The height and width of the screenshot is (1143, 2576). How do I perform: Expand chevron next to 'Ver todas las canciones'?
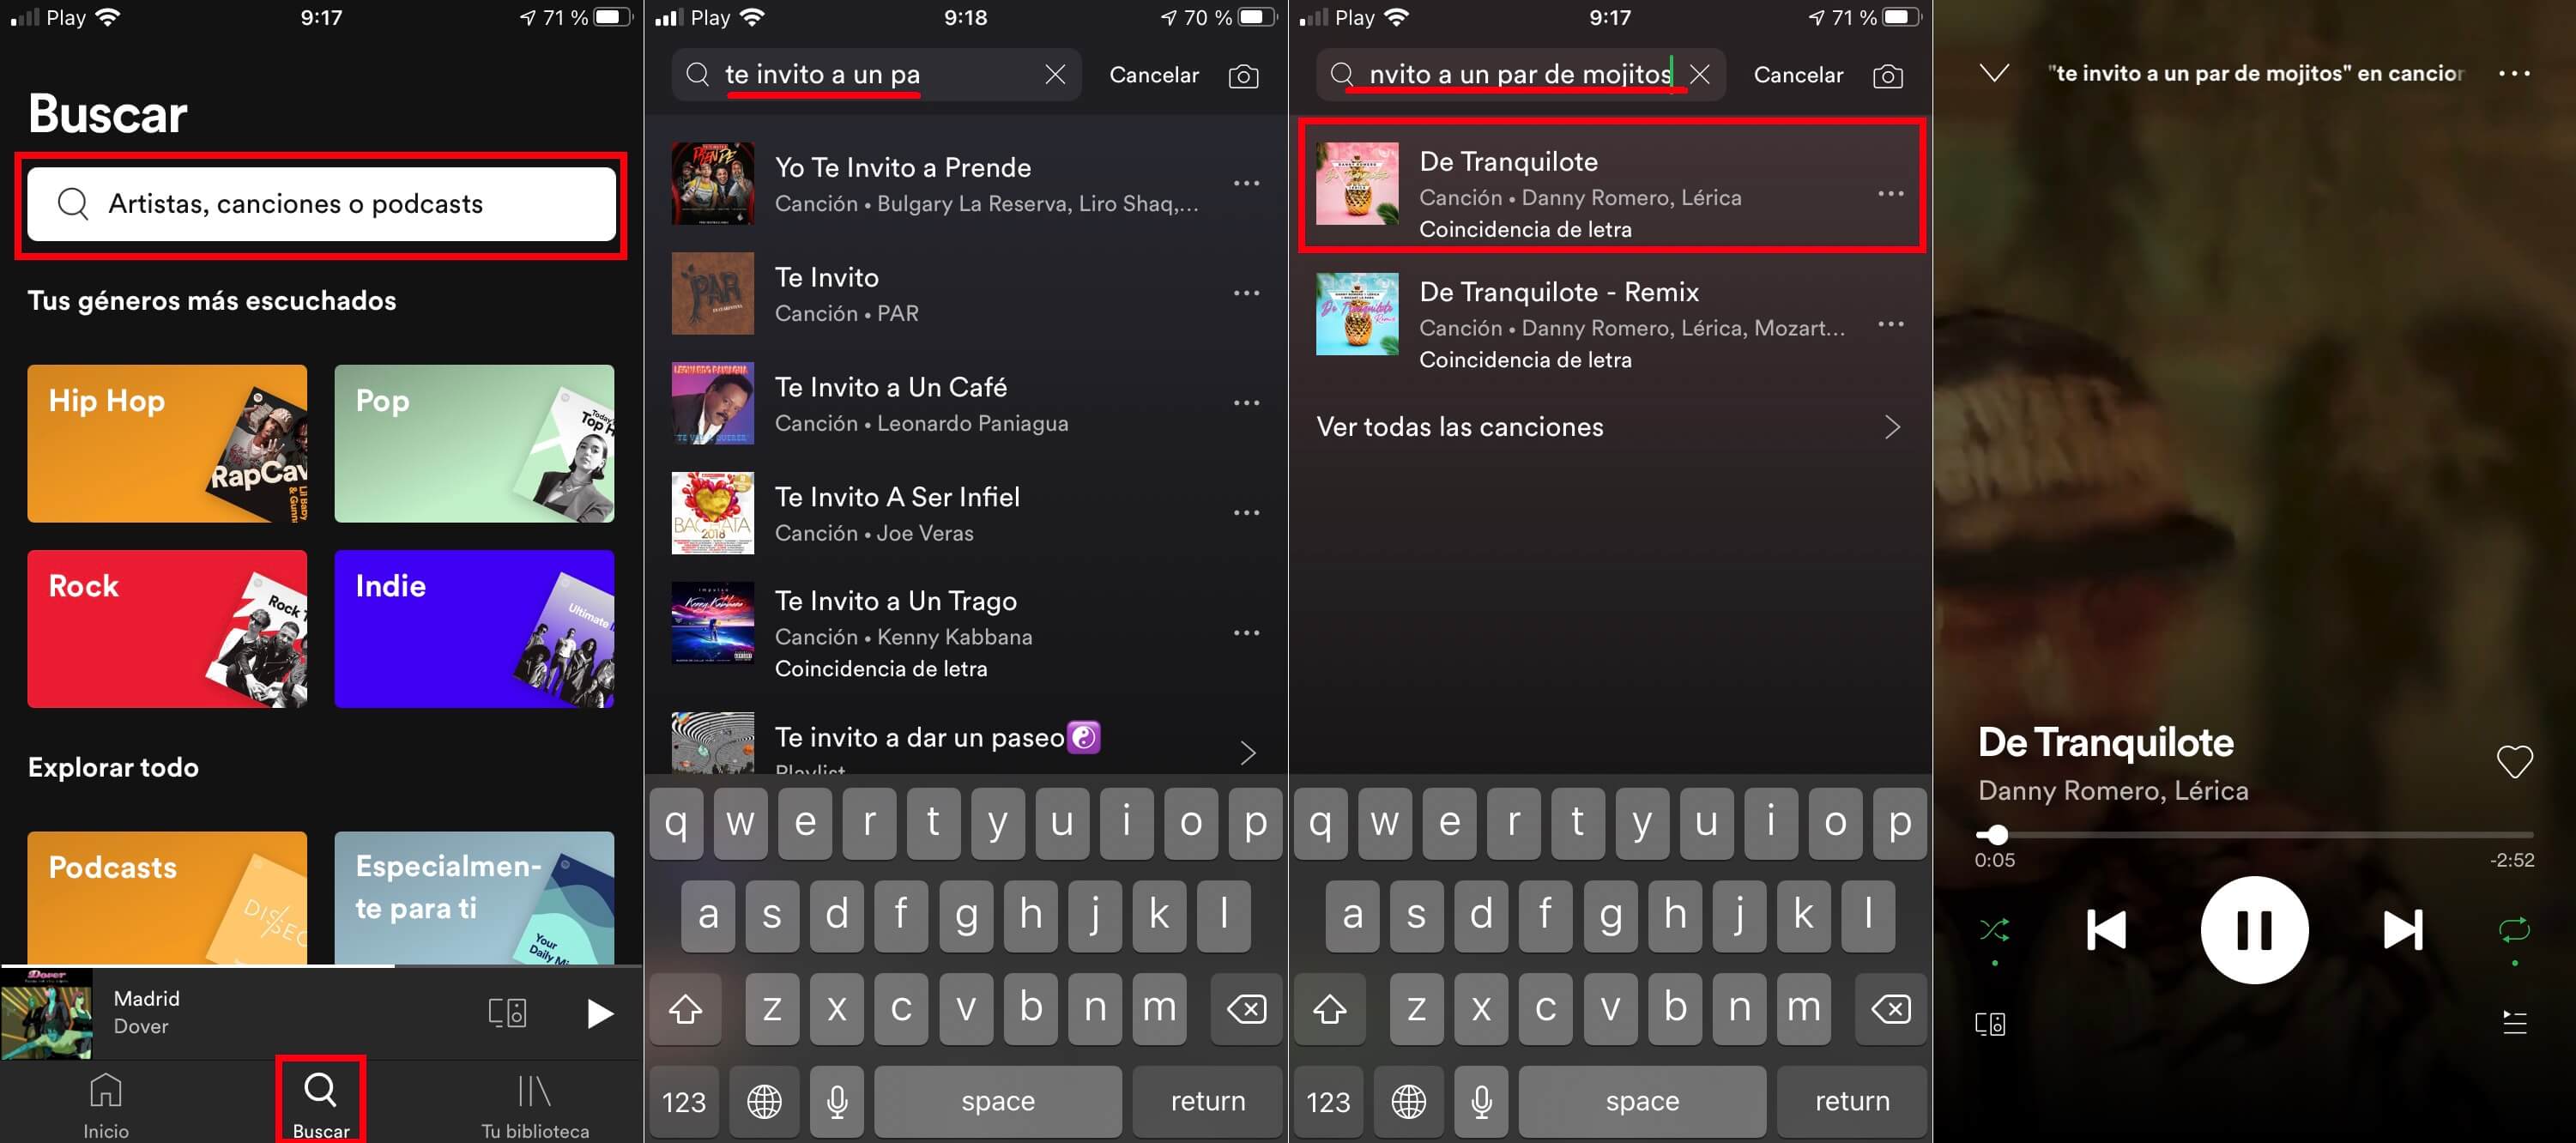1891,427
